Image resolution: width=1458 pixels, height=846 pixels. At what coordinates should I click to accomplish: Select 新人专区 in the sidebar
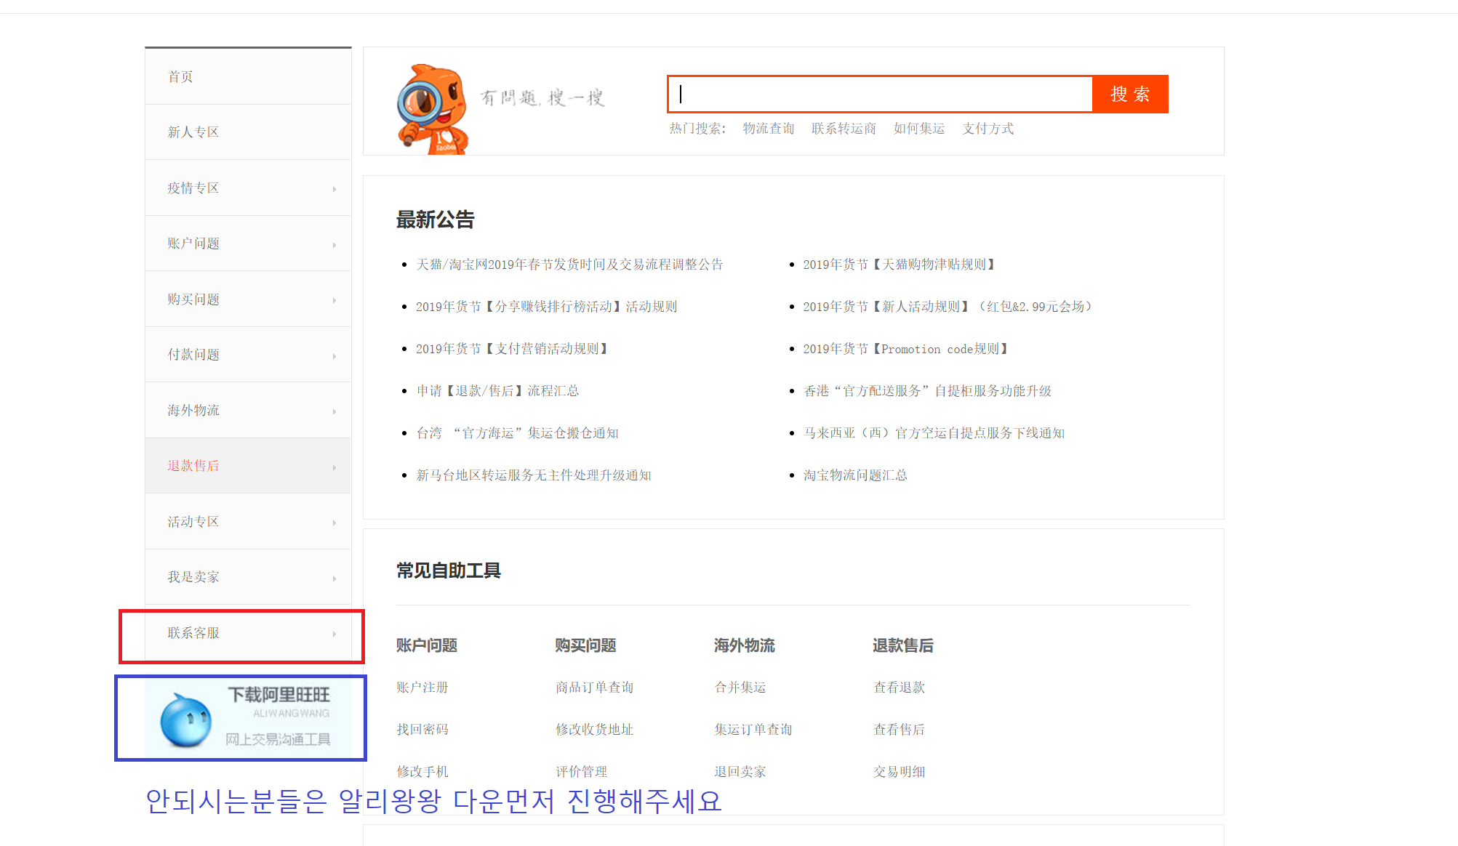[x=193, y=132]
